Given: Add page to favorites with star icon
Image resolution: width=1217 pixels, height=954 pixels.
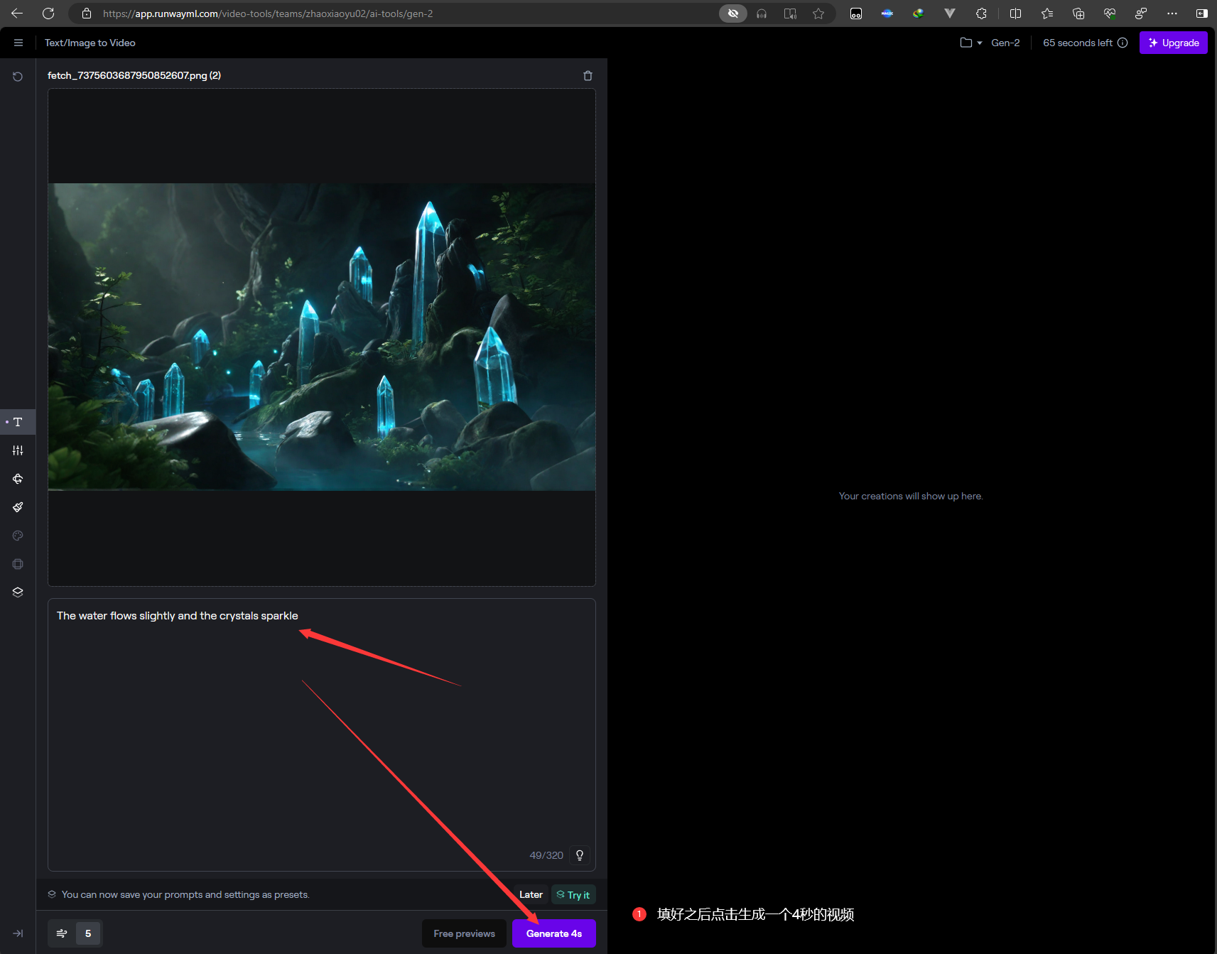Looking at the screenshot, I should (x=818, y=13).
